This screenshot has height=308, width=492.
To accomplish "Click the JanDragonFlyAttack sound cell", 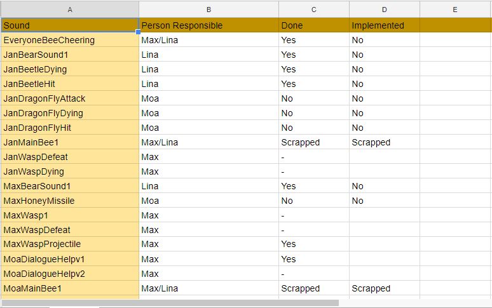I will tap(70, 98).
